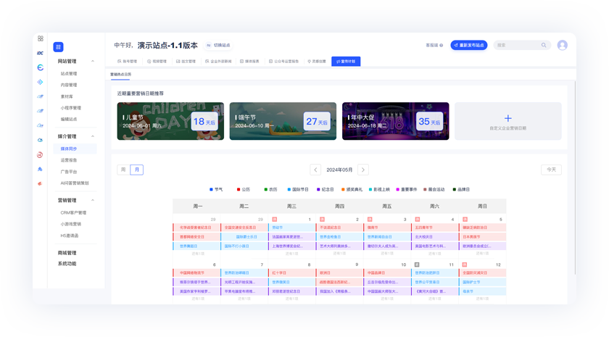This screenshot has width=609, height=337.
Task: Click the 重新发布站点 button
Action: [x=468, y=45]
